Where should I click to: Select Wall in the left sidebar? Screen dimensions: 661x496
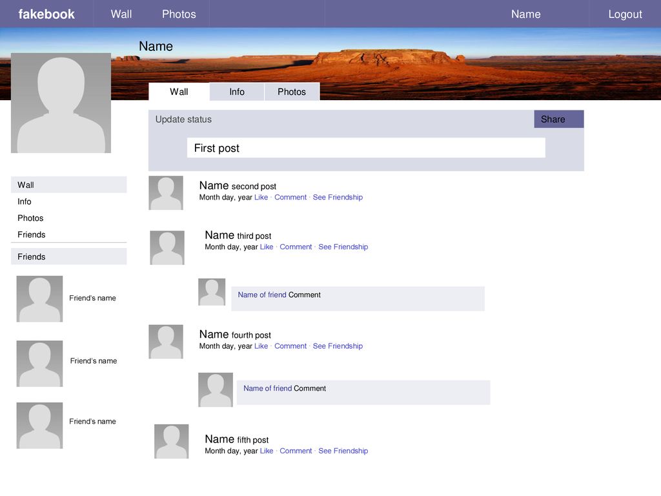coord(68,185)
